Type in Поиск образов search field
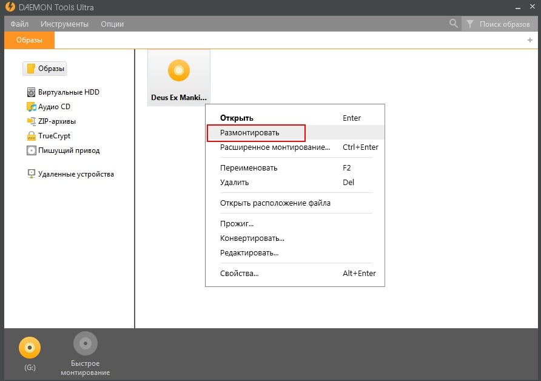 (x=504, y=24)
